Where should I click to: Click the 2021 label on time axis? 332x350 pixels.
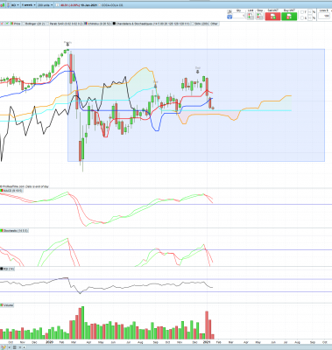point(207,341)
